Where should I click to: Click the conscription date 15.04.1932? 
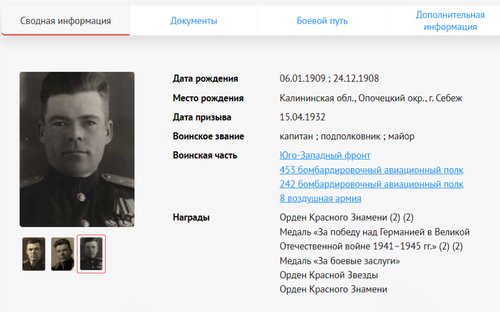click(x=302, y=117)
